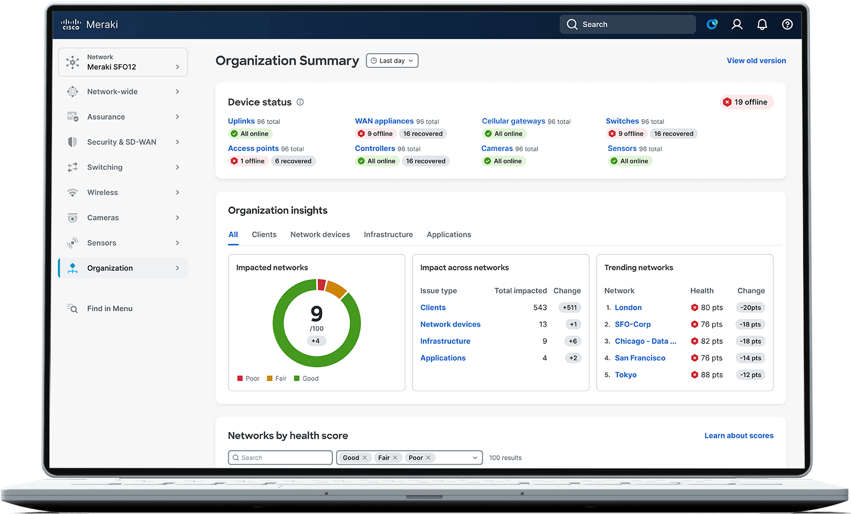The width and height of the screenshot is (851, 514).
Task: Click the Device status info icon
Action: (x=300, y=102)
